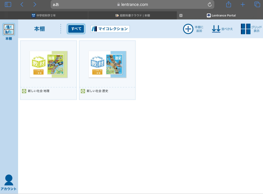Go back to previous page
The width and height of the screenshot is (263, 194).
point(22,5)
